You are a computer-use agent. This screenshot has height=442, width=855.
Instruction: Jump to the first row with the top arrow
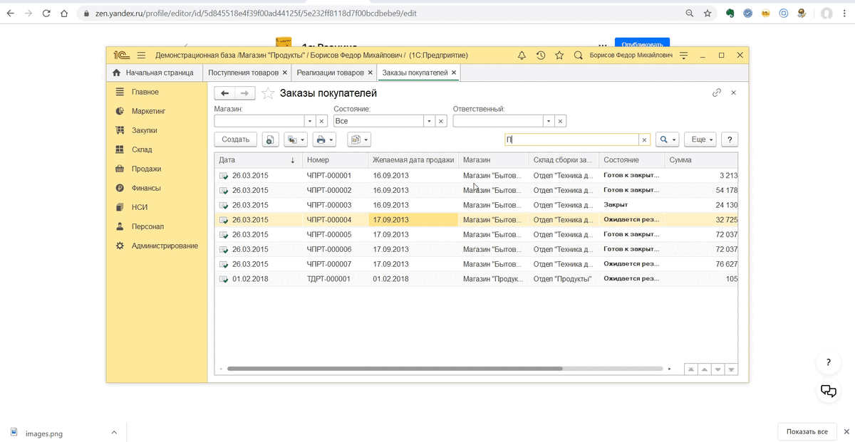click(x=690, y=369)
